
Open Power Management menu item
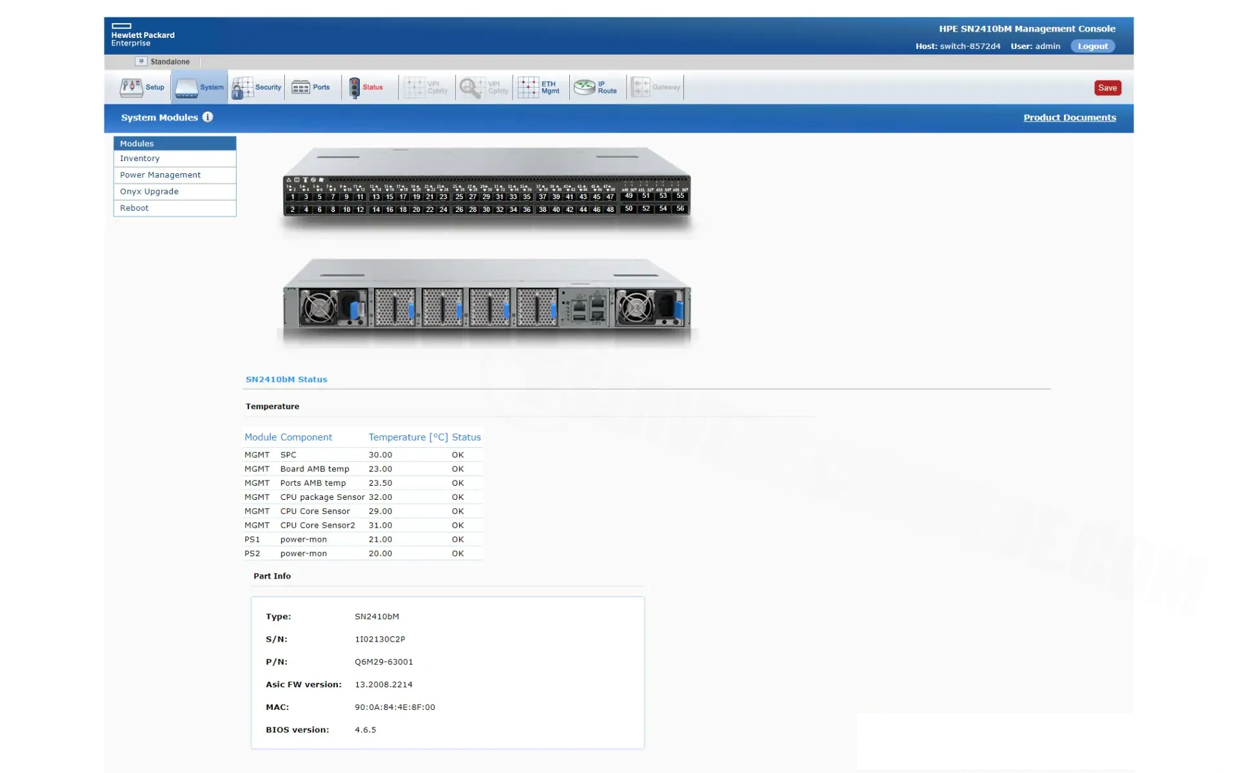(160, 175)
